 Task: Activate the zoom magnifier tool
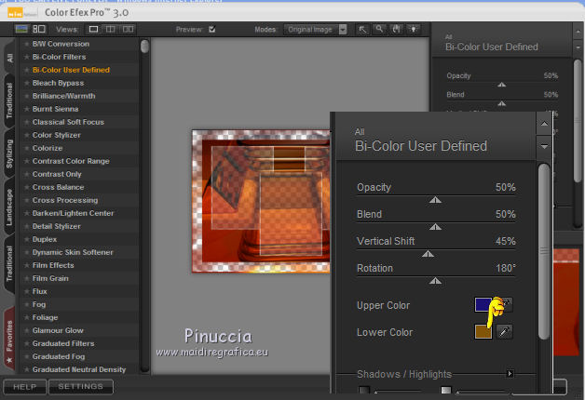pyautogui.click(x=379, y=29)
